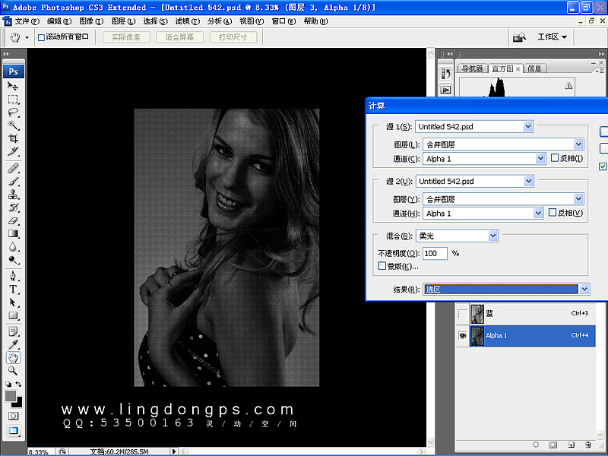Select the Type tool
The width and height of the screenshot is (608, 456).
coord(13,290)
